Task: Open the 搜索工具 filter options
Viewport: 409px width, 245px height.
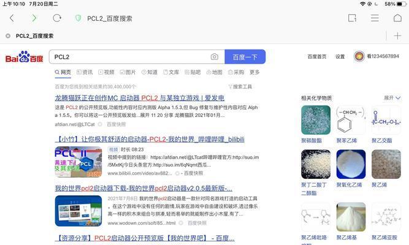Action: click(x=240, y=86)
